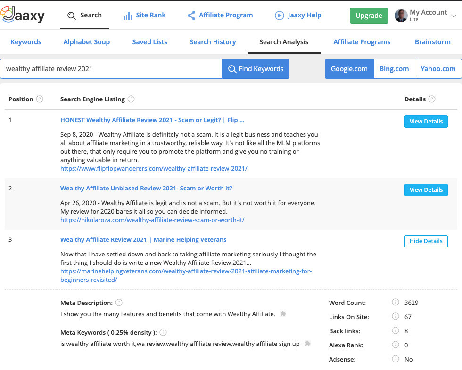Screen dimensions: 462x370
Task: Click the Adsense help icon
Action: coord(396,359)
